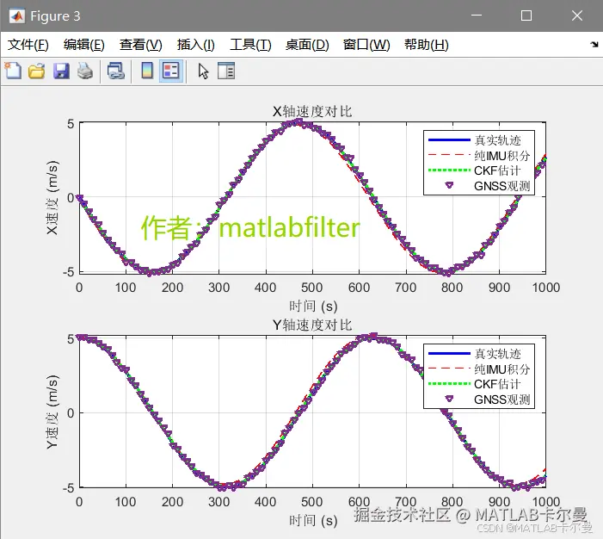
Task: Click the Figure 3 window title text
Action: click(x=55, y=16)
